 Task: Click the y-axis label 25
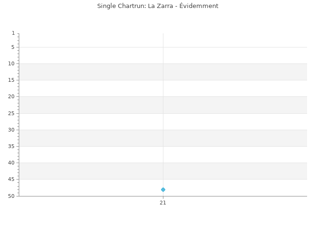[11, 113]
